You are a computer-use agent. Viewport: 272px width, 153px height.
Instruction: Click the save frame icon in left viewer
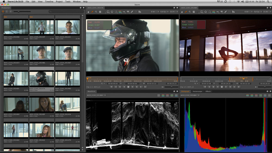[100, 12]
